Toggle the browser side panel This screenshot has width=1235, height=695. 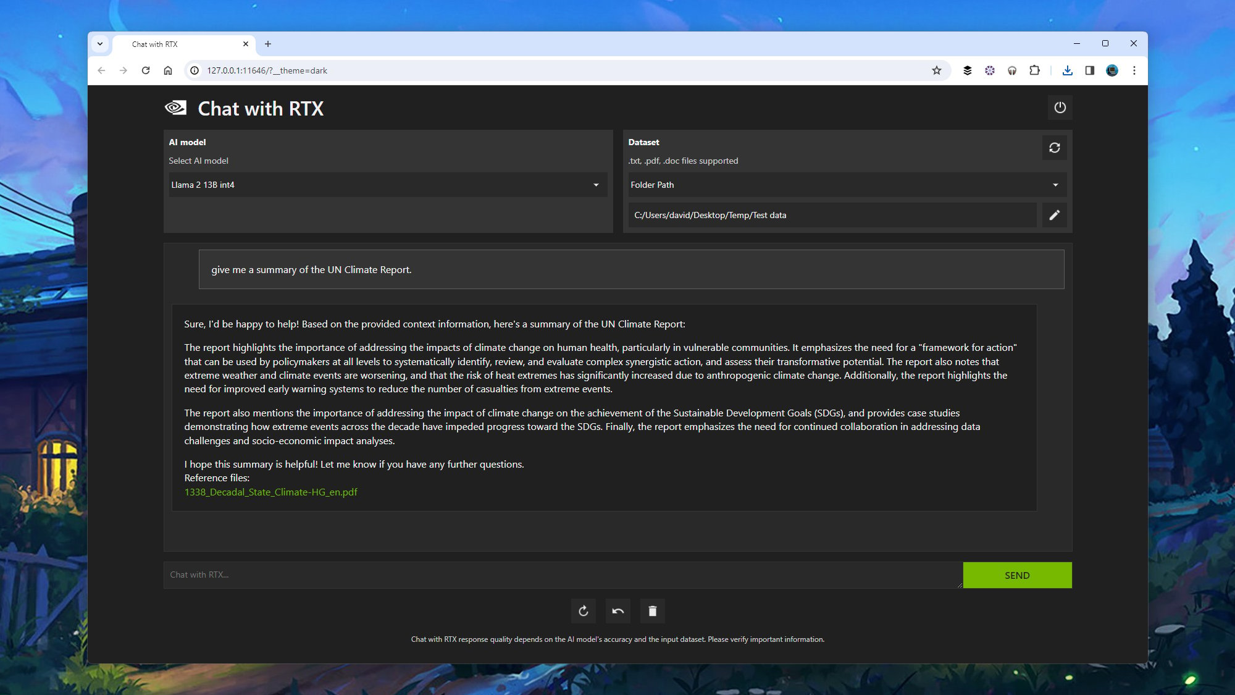point(1089,70)
